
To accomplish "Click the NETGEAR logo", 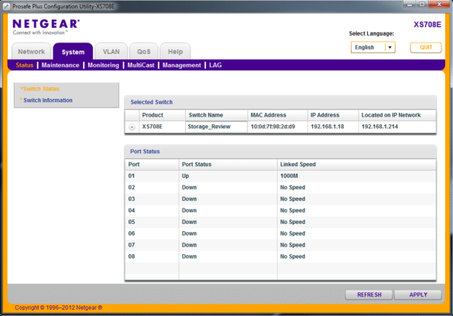I will tap(46, 26).
